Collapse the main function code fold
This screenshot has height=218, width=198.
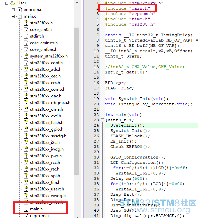coord(102,120)
